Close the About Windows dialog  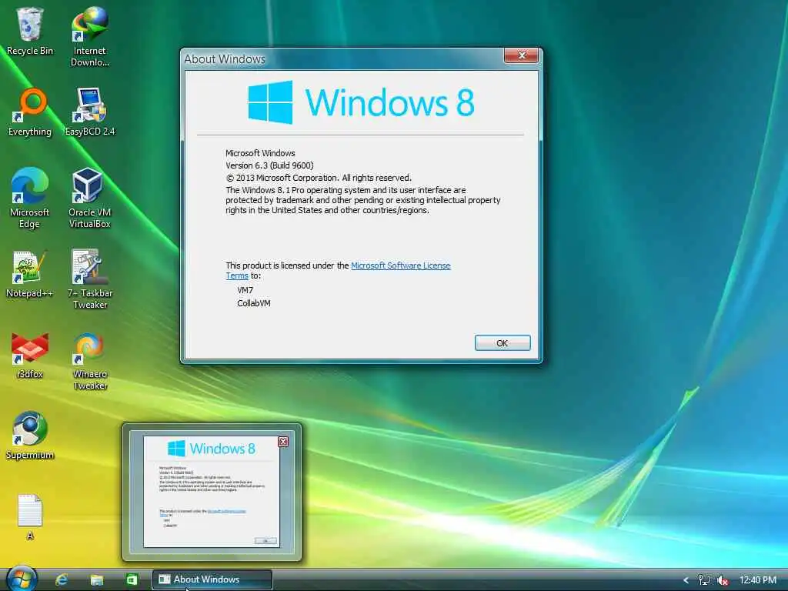tap(522, 55)
